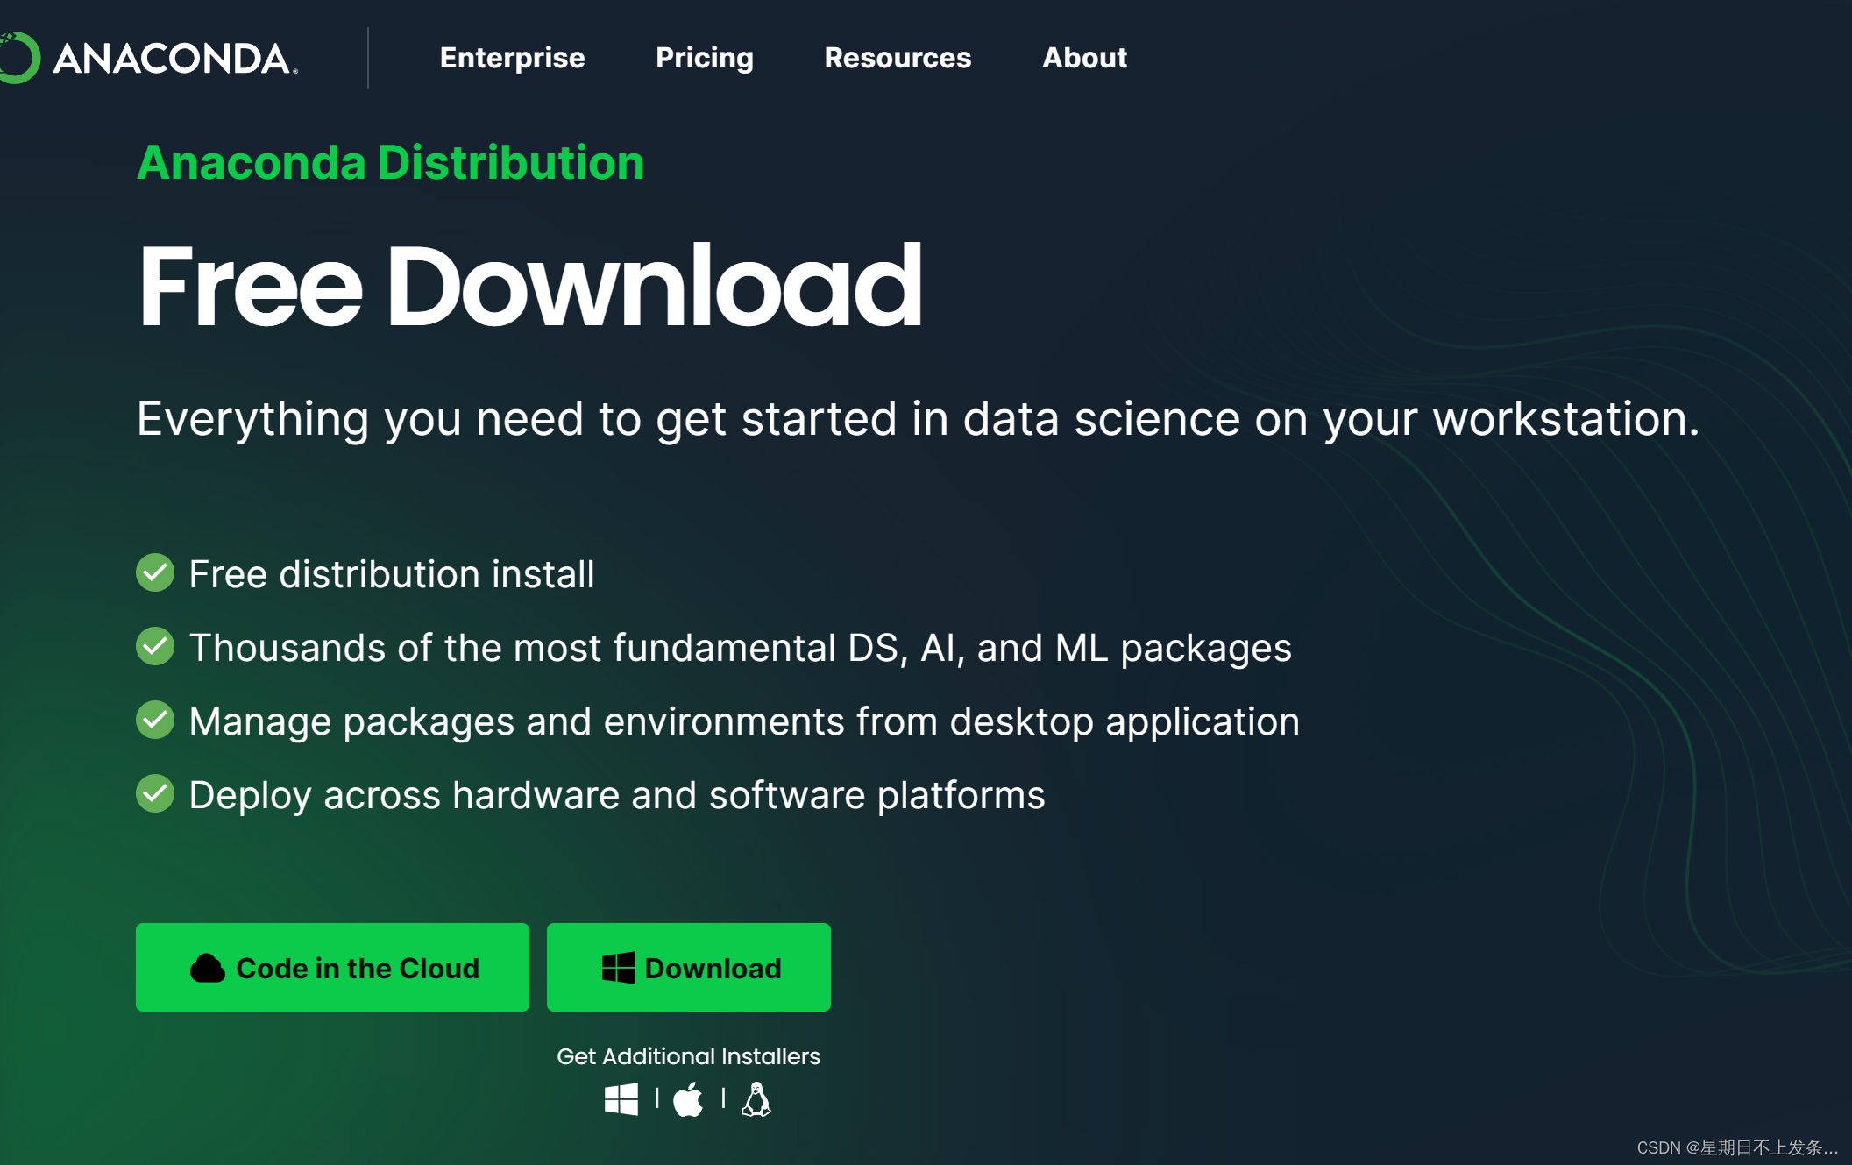Click checkmark beside Manage packages line
This screenshot has height=1165, width=1852.
(x=155, y=721)
